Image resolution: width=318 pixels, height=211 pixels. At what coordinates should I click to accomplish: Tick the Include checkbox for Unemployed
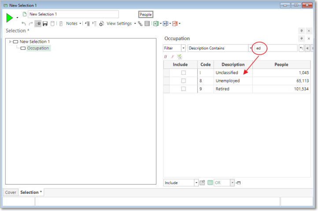(184, 81)
